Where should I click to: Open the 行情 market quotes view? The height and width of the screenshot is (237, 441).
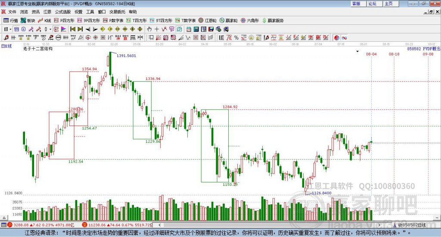[11, 21]
